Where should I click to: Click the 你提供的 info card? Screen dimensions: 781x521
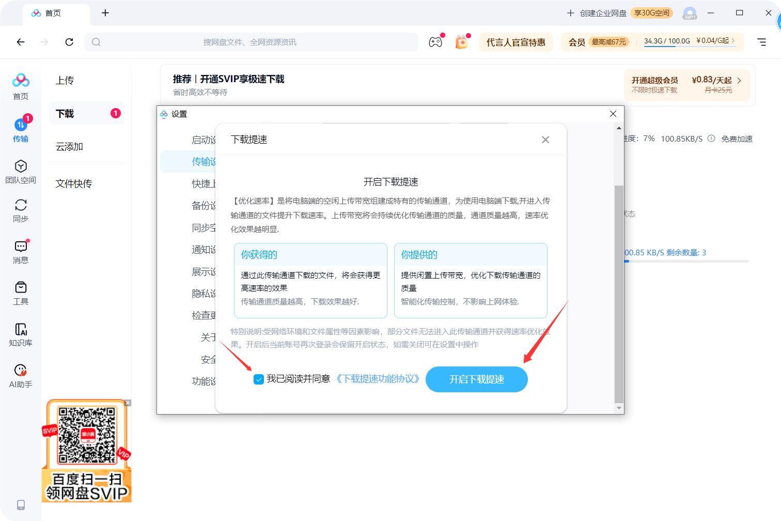click(471, 281)
